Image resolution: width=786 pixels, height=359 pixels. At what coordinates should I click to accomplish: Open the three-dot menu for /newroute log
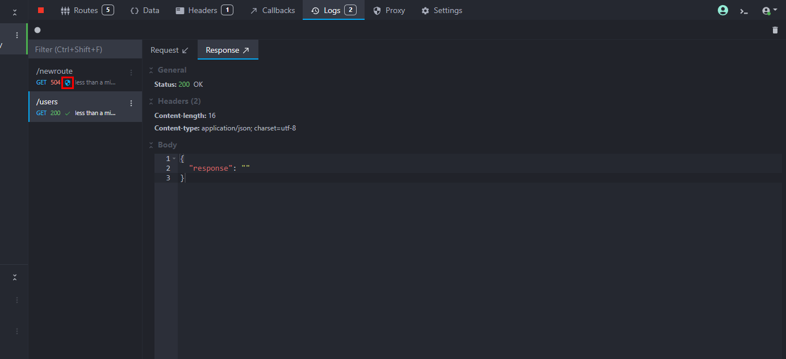[x=131, y=73]
